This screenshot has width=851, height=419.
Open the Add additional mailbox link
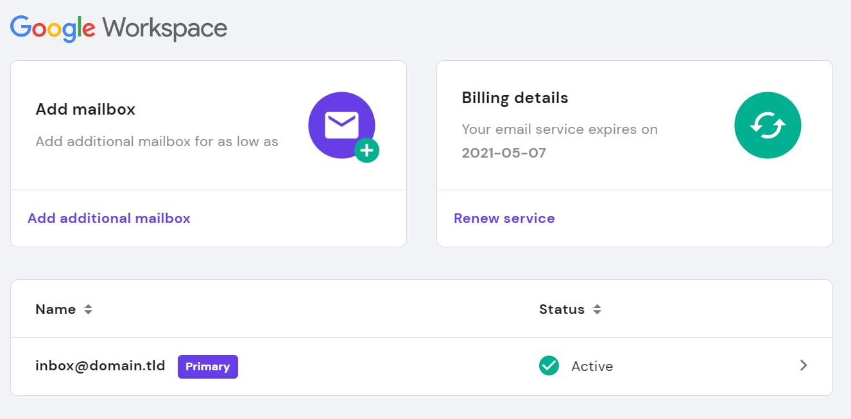pyautogui.click(x=109, y=218)
